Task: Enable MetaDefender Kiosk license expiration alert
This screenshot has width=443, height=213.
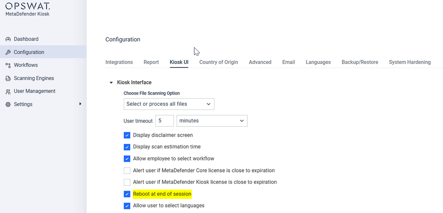Action: pos(127,182)
